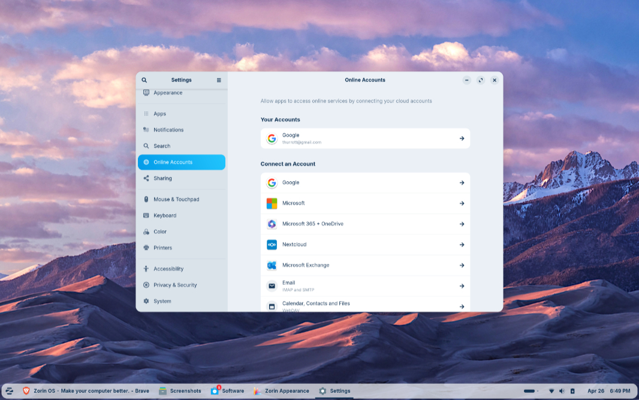This screenshot has width=639, height=400.
Task: Open the Zorin start menu icon
Action: (10, 391)
